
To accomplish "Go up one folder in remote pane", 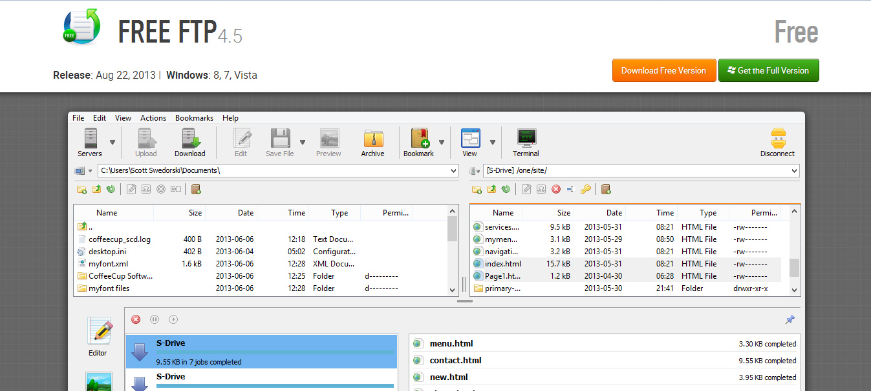I will (491, 190).
